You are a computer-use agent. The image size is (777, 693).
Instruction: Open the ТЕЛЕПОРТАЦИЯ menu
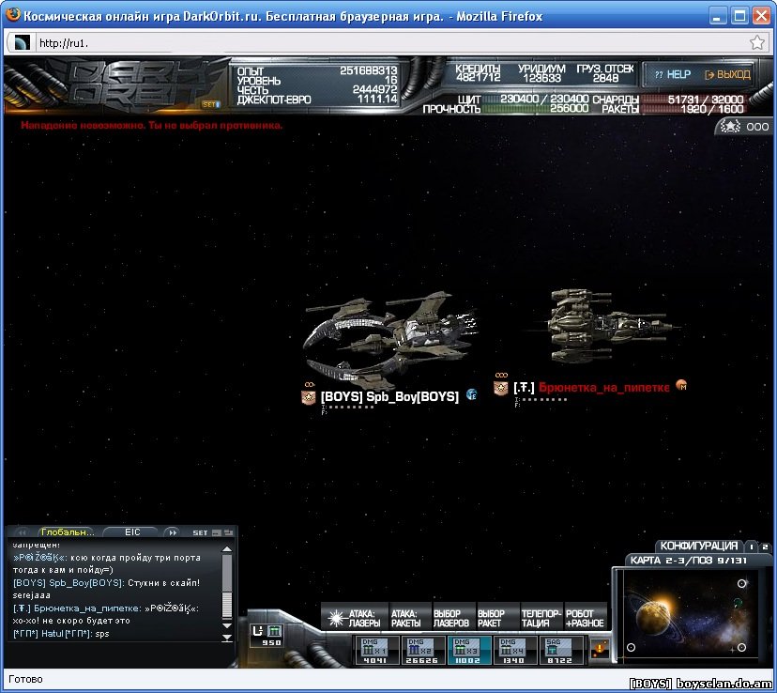pyautogui.click(x=541, y=618)
